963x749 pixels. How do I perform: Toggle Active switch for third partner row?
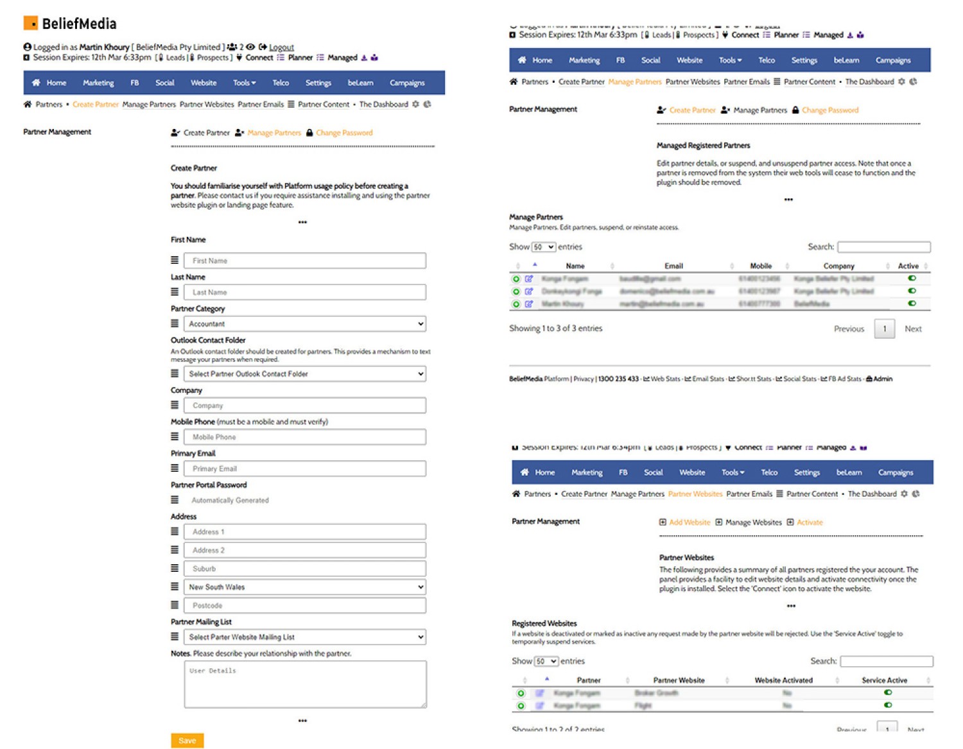click(x=912, y=303)
